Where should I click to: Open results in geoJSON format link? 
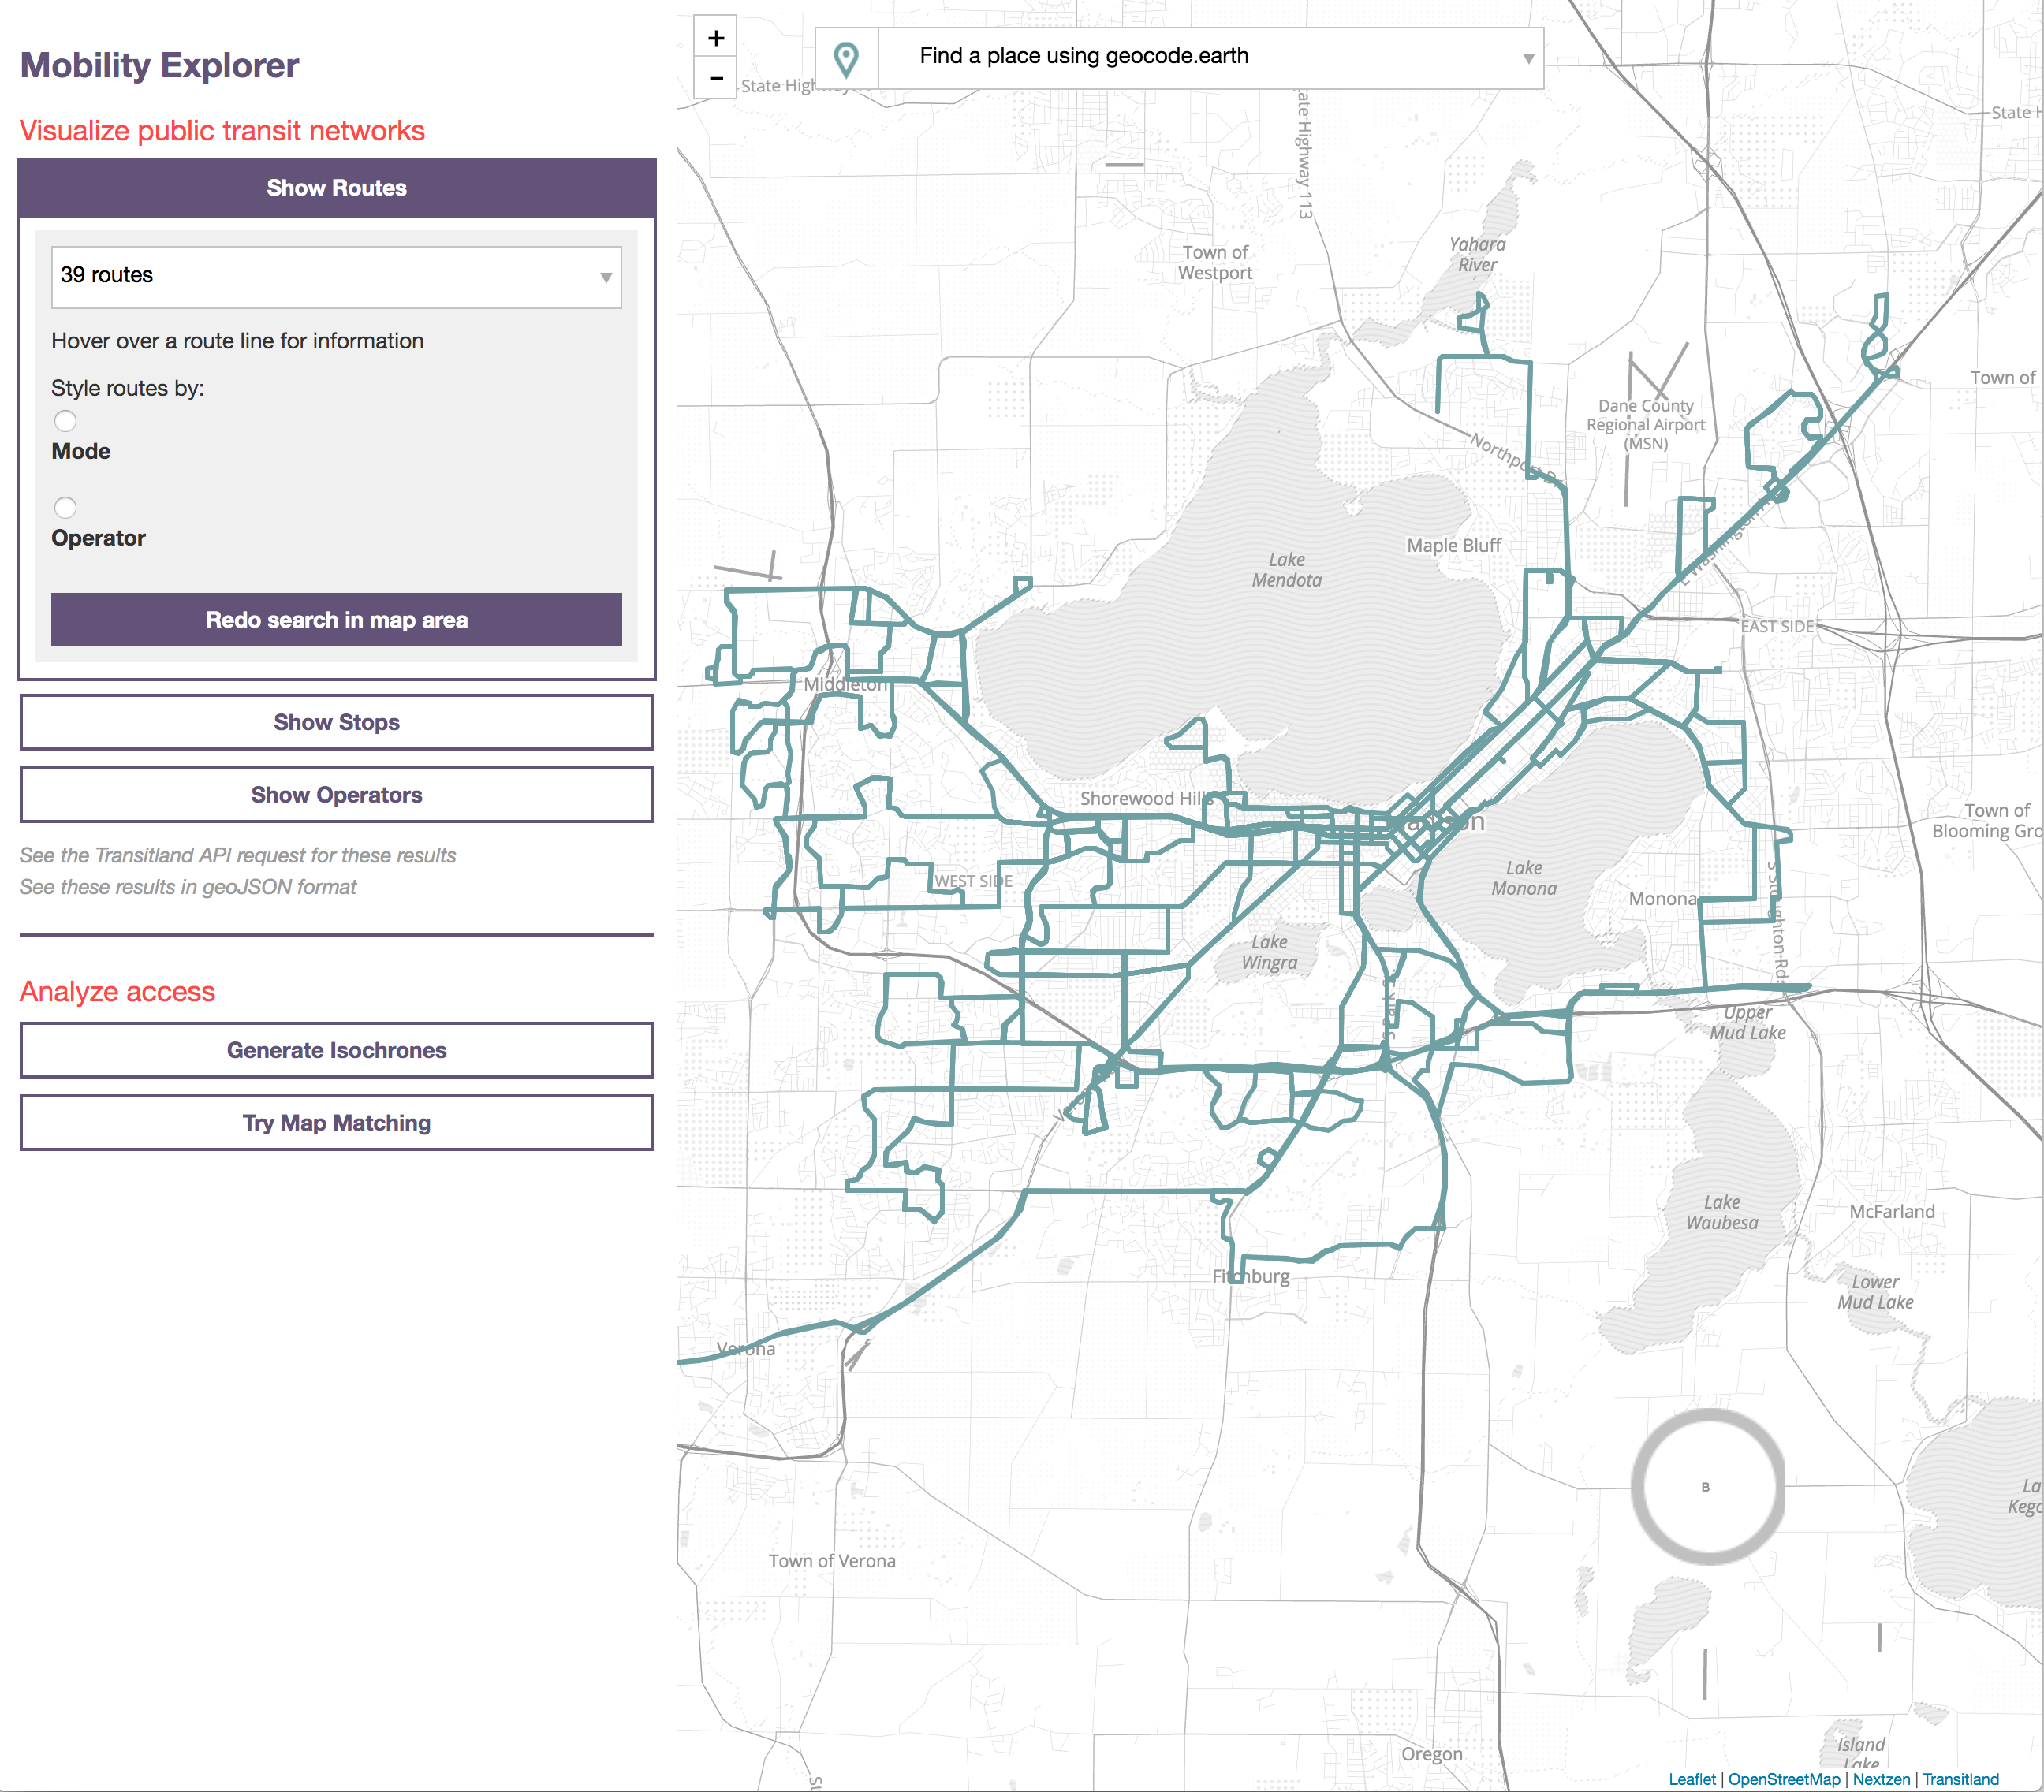187,887
